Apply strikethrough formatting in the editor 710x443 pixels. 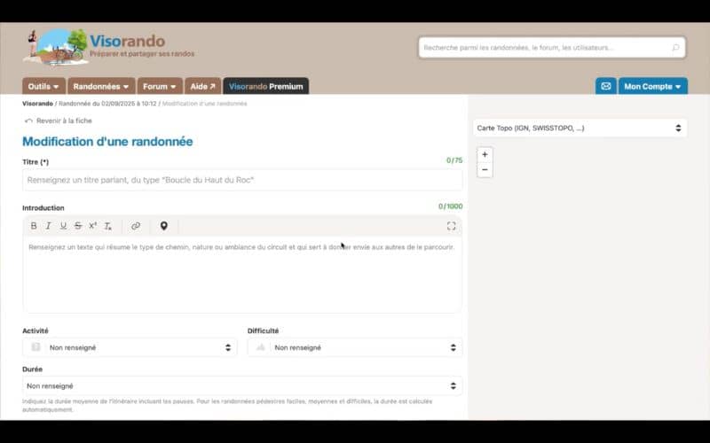point(78,226)
